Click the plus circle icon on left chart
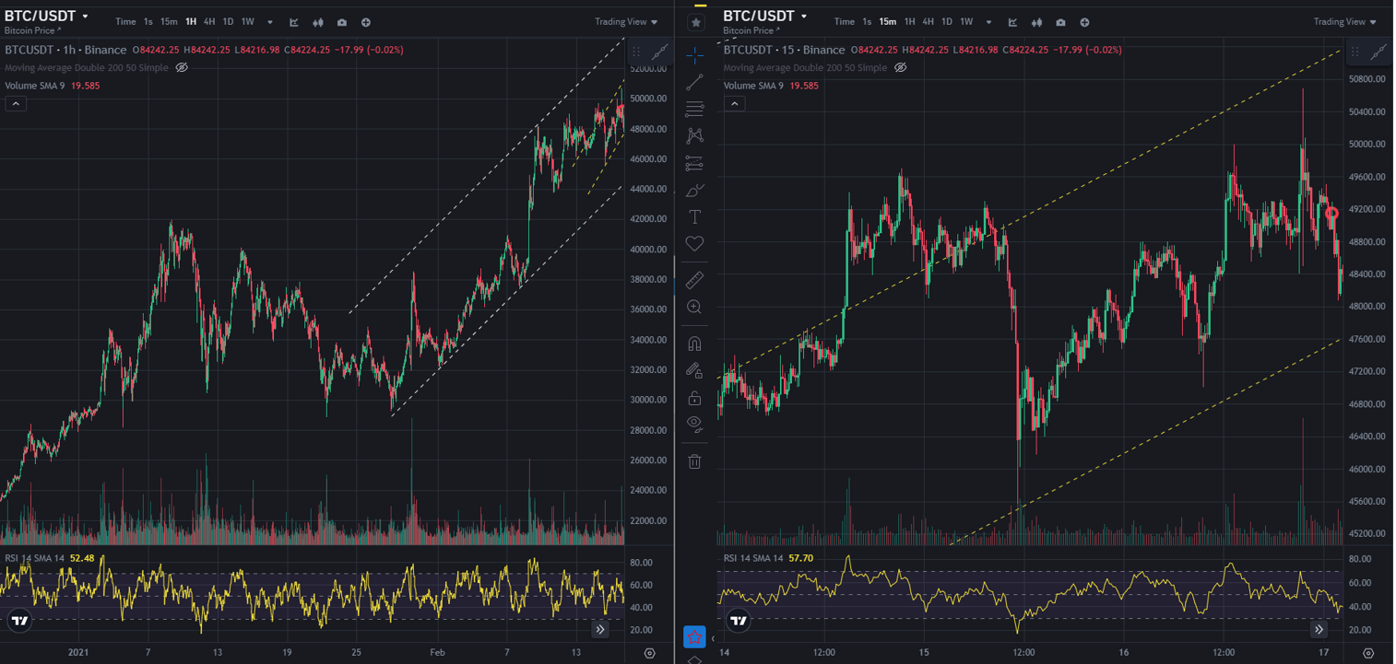Image resolution: width=1396 pixels, height=664 pixels. tap(366, 22)
